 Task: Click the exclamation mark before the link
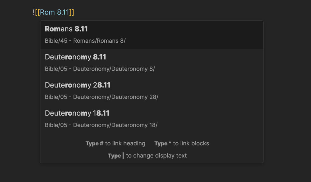34,12
